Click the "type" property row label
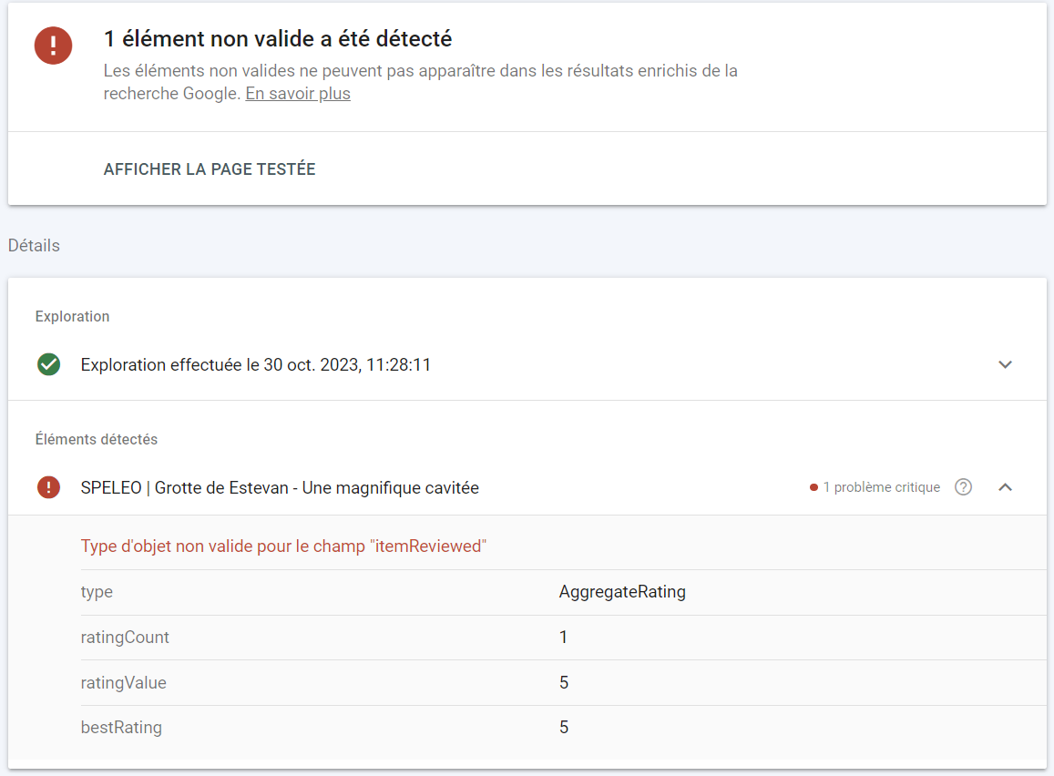1054x776 pixels. [x=97, y=592]
